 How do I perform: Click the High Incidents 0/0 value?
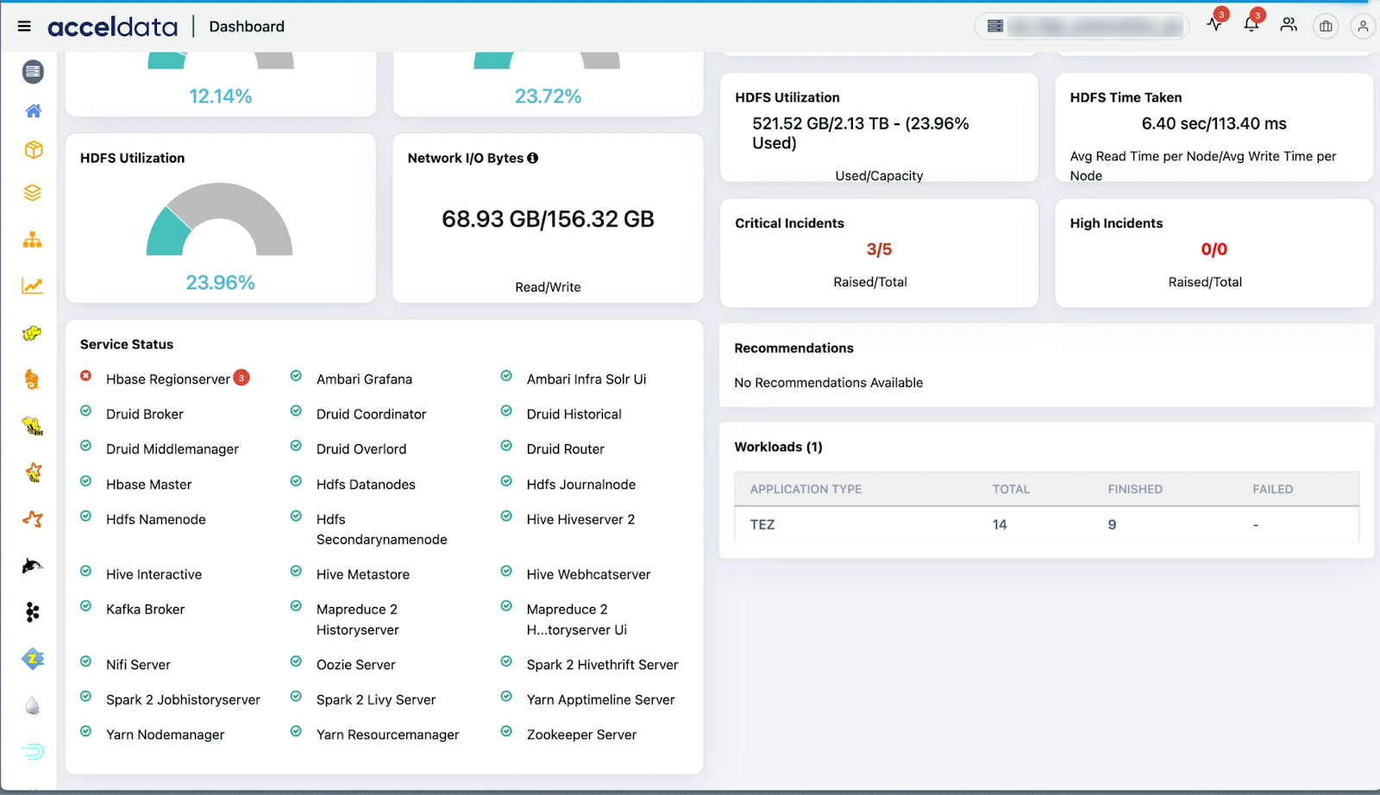[x=1214, y=249]
